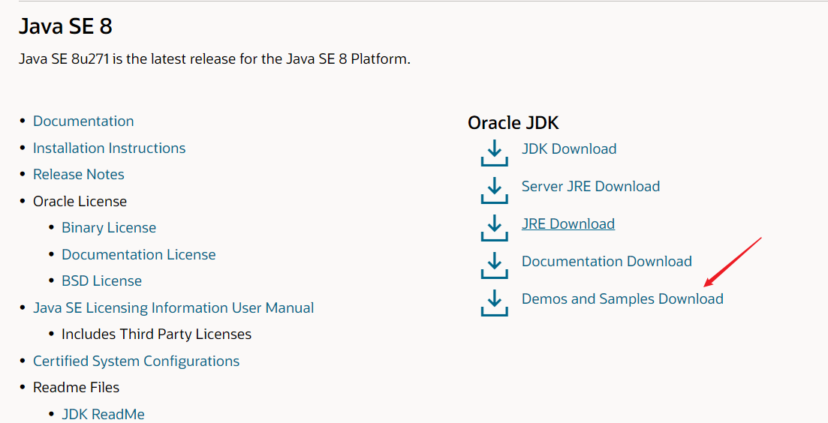Open the JDK Download link

569,148
